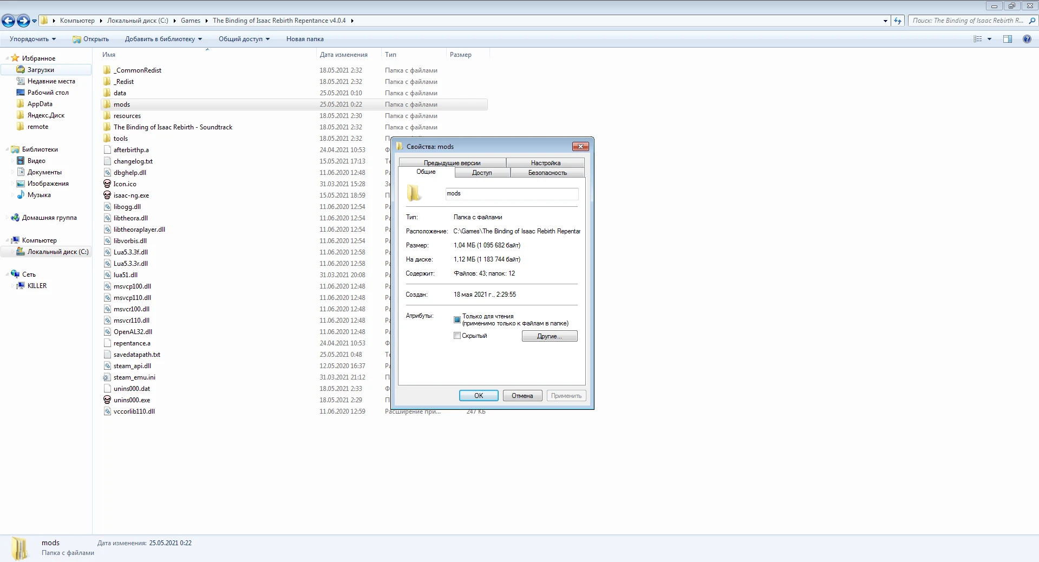Click the KILLER network computer icon
This screenshot has height=562, width=1039.
21,285
